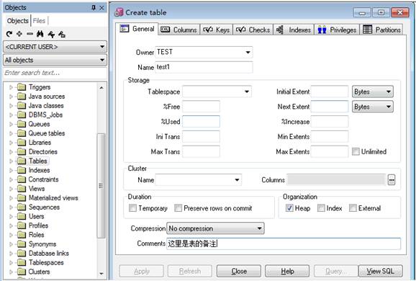Check the External organization checkbox
Viewport: 416px width, 281px height.
[x=353, y=208]
